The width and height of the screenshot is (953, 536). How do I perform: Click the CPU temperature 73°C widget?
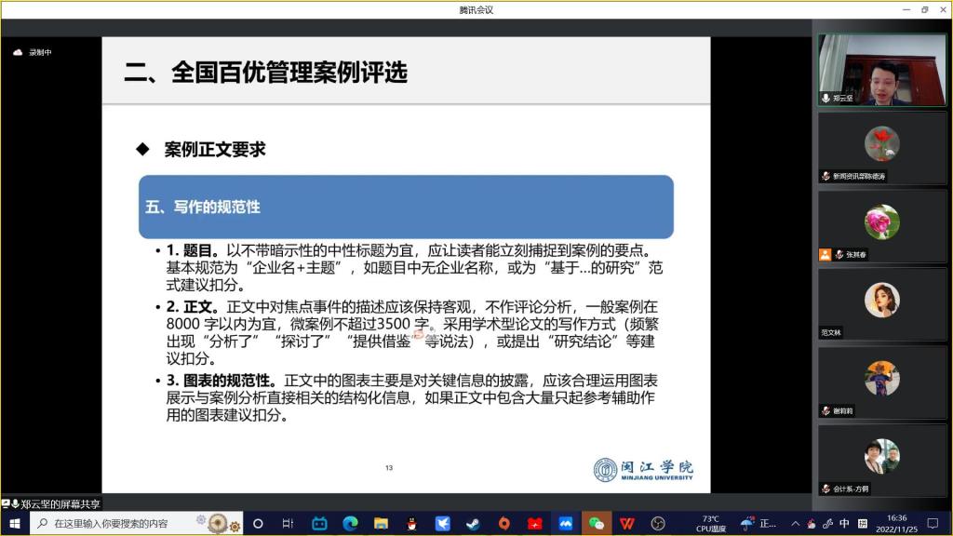[x=711, y=523]
